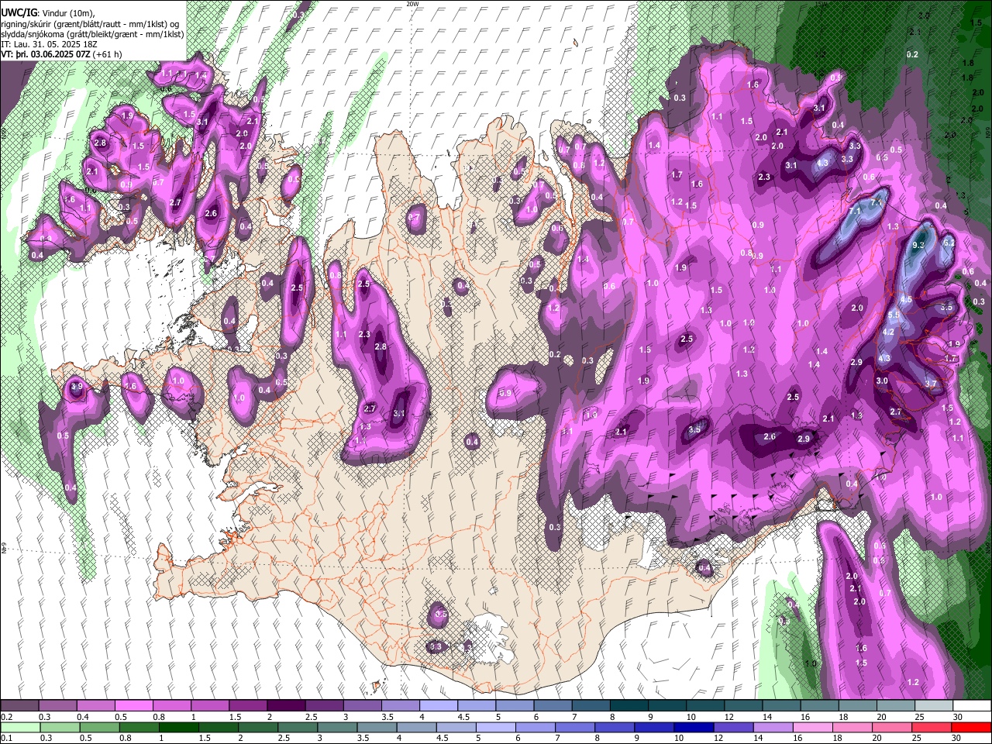Image resolution: width=992 pixels, height=744 pixels.
Task: Click the 20W longitude label at top
Action: (412, 4)
